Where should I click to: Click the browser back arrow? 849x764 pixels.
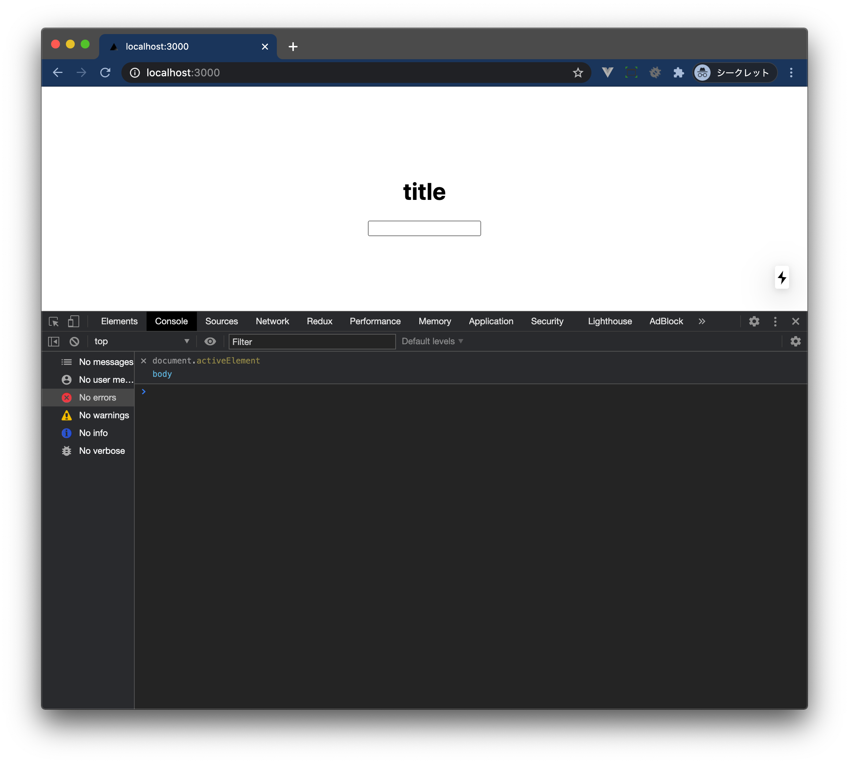coord(58,73)
